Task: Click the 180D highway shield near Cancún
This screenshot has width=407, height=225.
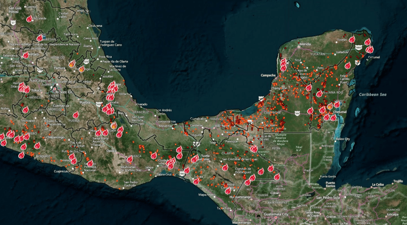Action: tap(359, 48)
